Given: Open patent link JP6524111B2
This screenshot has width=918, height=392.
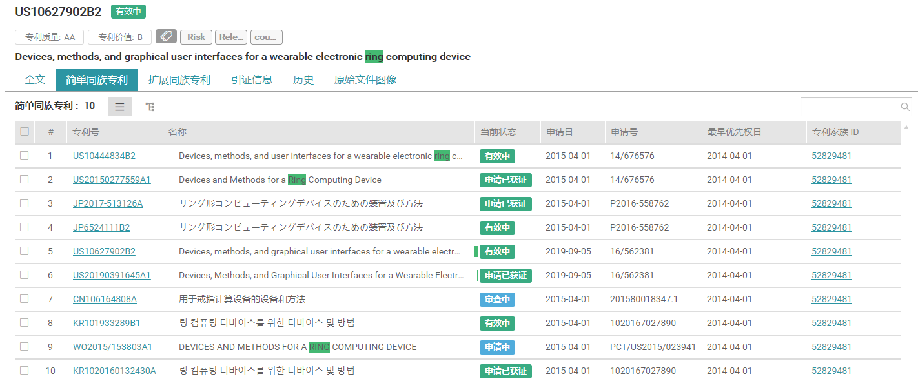Looking at the screenshot, I should (101, 227).
